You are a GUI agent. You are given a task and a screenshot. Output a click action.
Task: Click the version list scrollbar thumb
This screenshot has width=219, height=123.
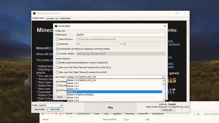pyautogui.click(x=164, y=84)
